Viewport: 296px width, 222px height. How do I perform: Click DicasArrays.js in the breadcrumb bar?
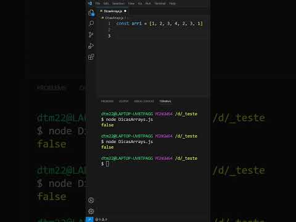(x=114, y=18)
